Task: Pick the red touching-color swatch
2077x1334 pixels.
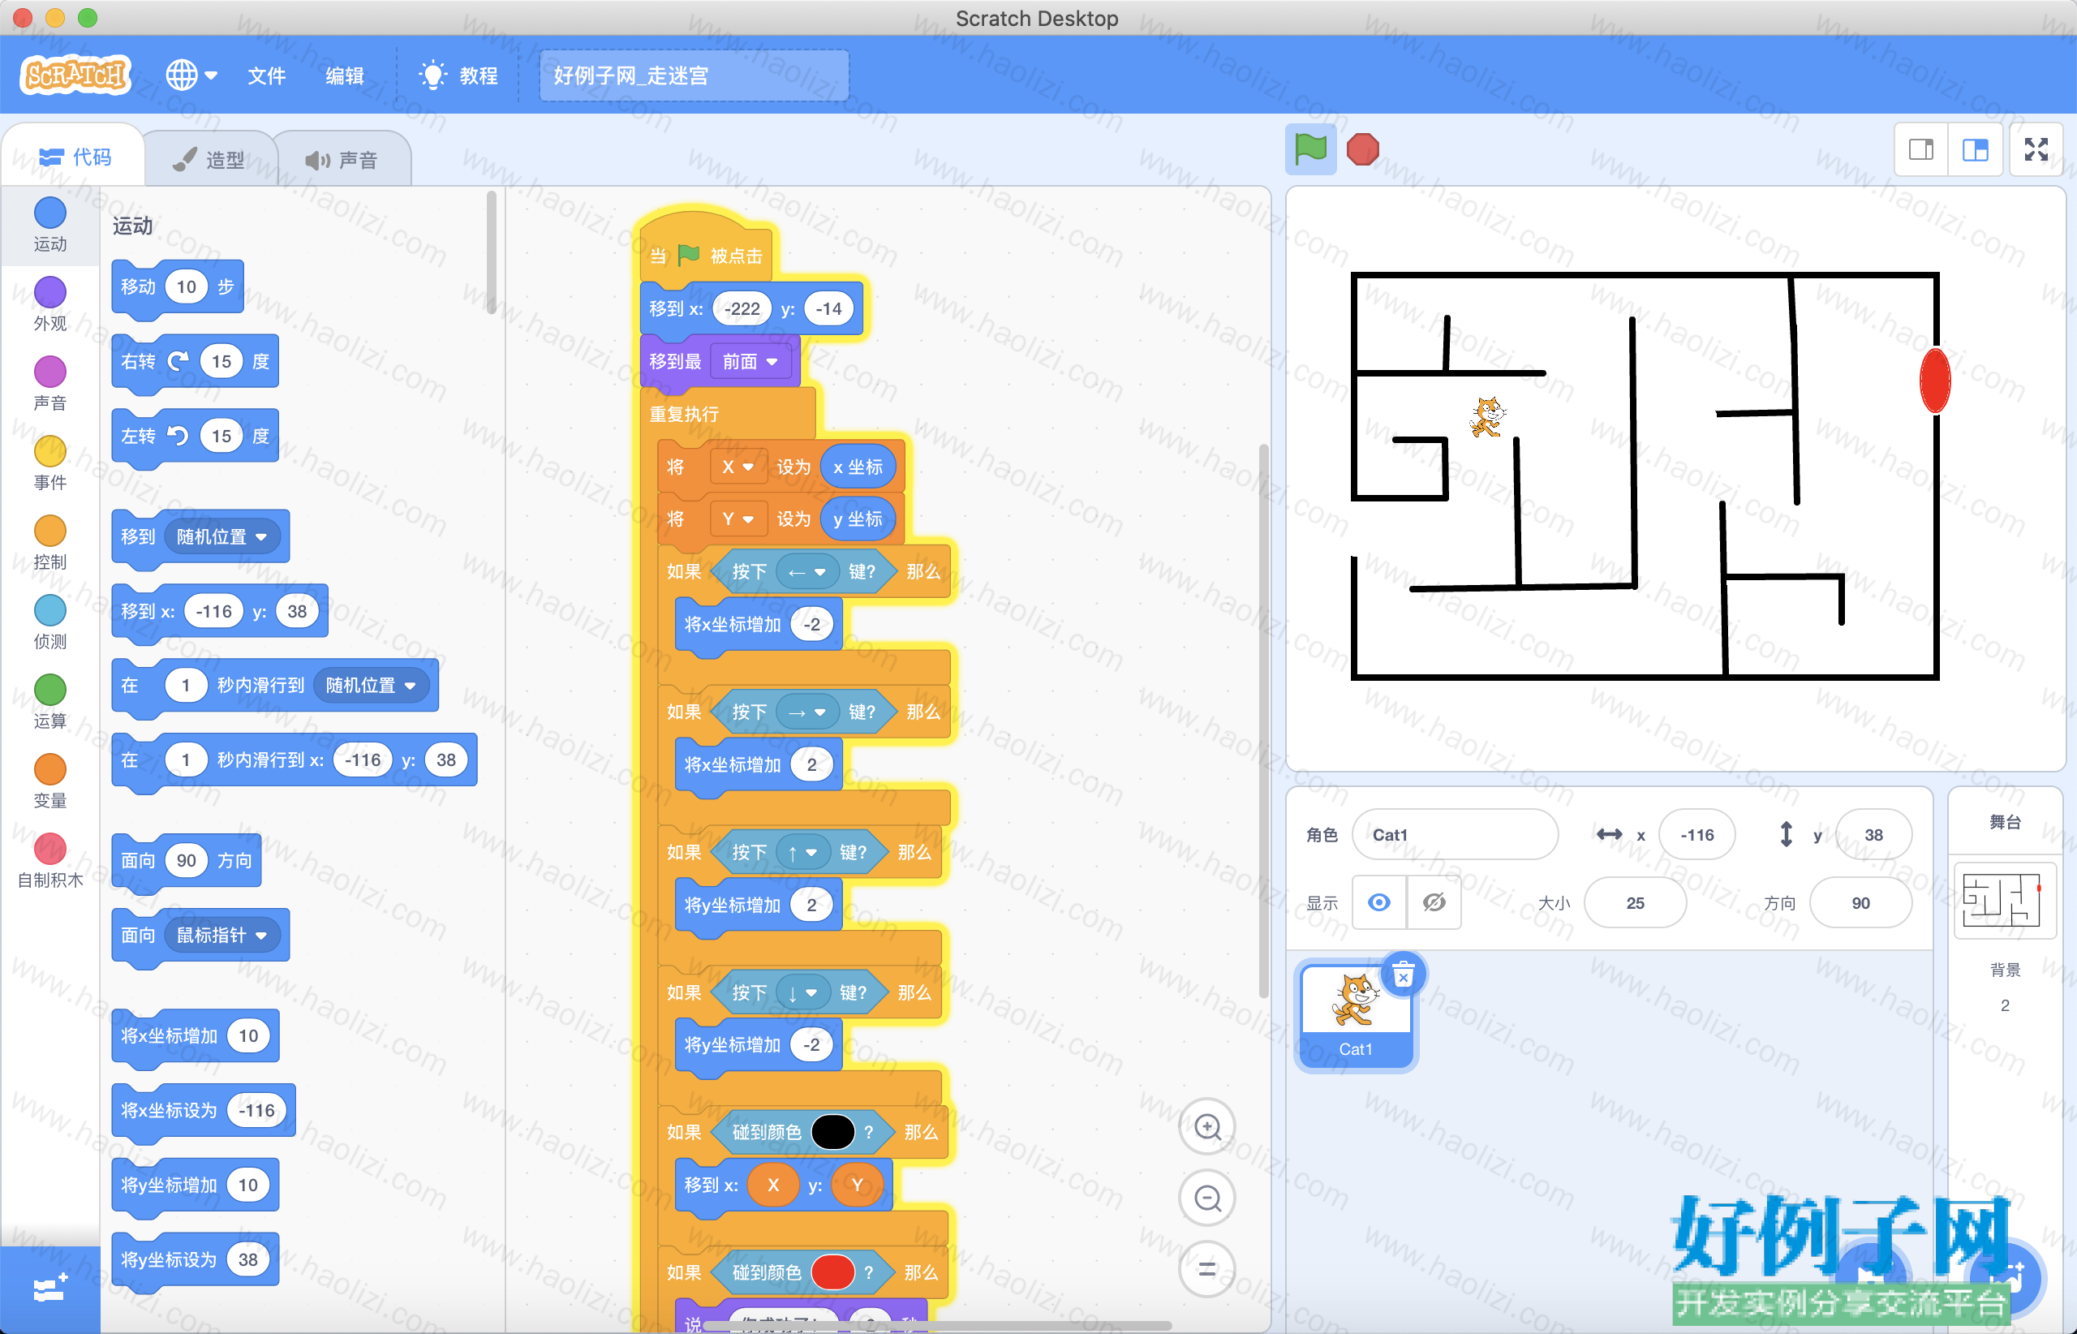Action: tap(833, 1272)
